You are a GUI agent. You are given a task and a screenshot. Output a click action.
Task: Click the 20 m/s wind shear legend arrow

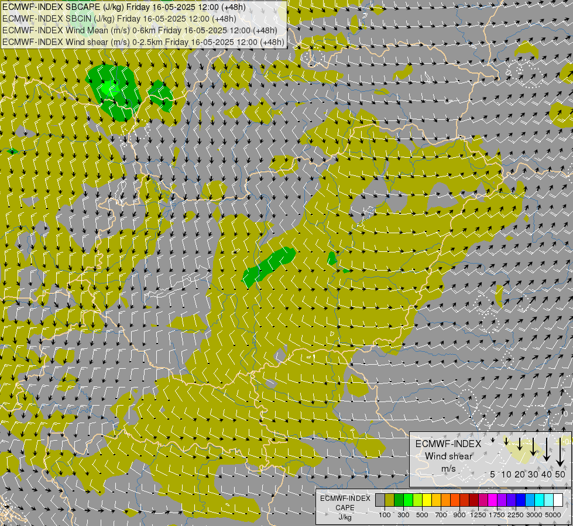coord(520,444)
